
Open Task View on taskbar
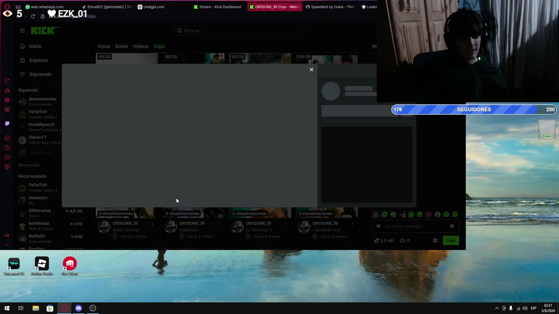tap(21, 308)
